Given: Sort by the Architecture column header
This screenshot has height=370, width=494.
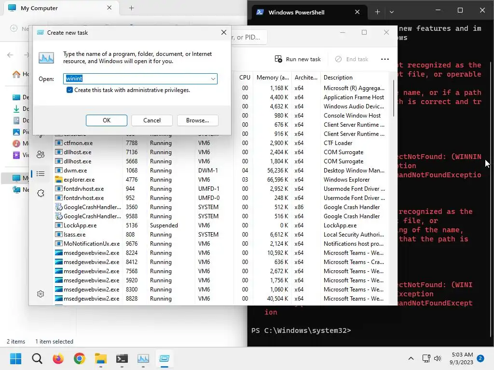Looking at the screenshot, I should click(x=306, y=78).
